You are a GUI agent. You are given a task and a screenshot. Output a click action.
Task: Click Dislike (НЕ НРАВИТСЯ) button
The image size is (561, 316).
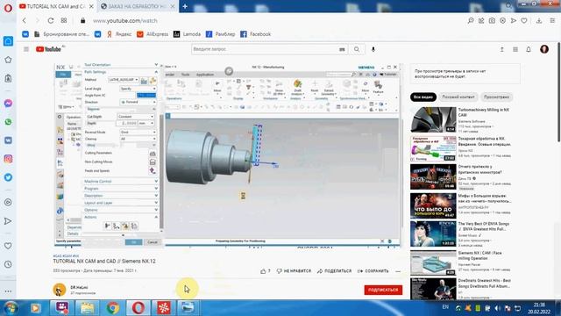coord(294,271)
